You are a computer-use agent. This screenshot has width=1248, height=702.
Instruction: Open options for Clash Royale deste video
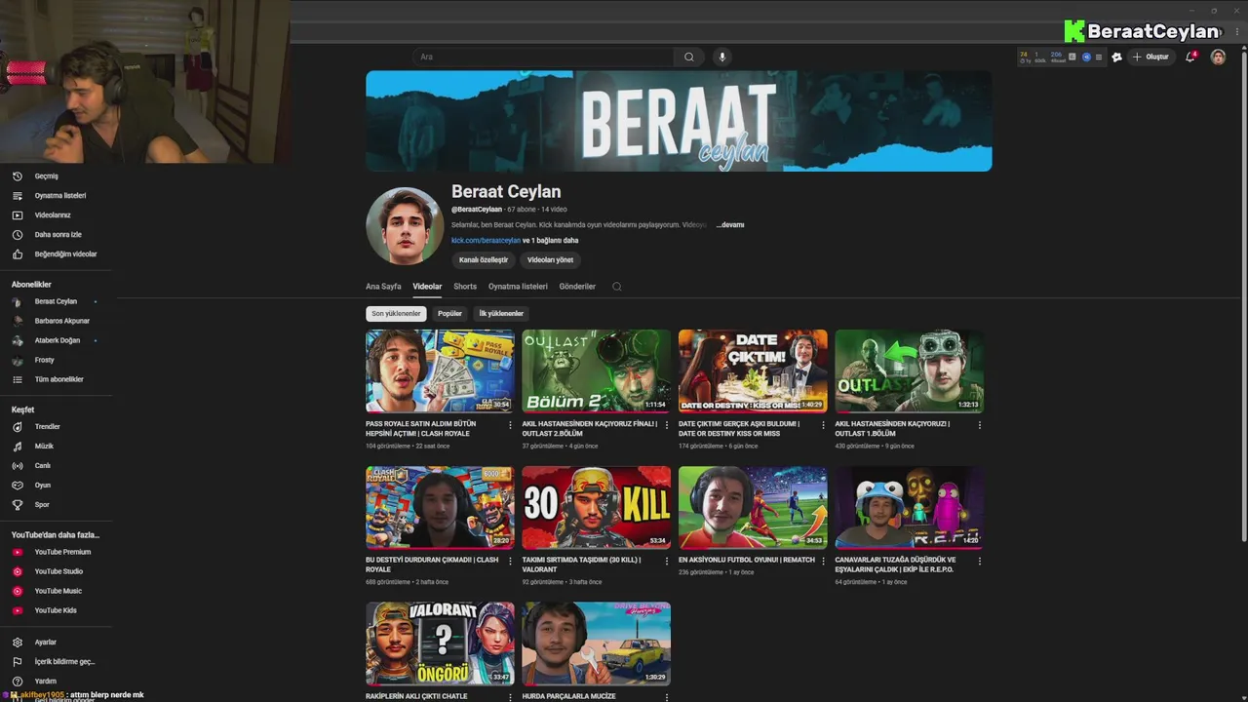point(510,562)
